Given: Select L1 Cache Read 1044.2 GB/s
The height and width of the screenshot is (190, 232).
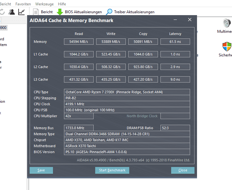Looking at the screenshot, I should click(x=79, y=54).
